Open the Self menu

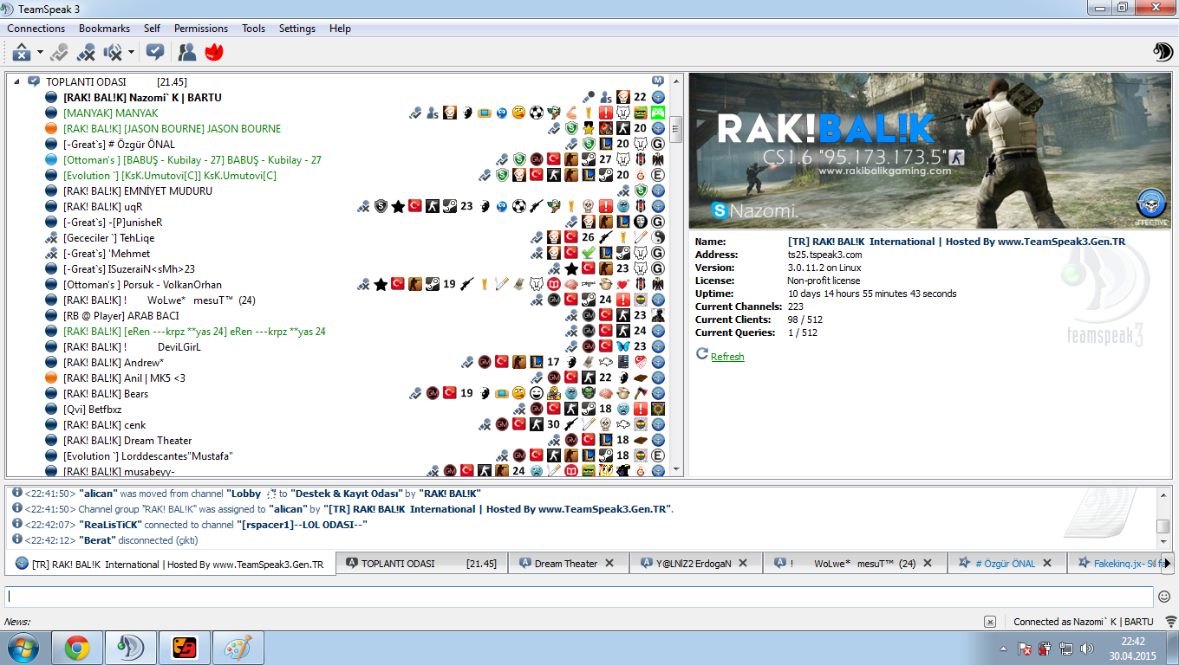tap(152, 29)
